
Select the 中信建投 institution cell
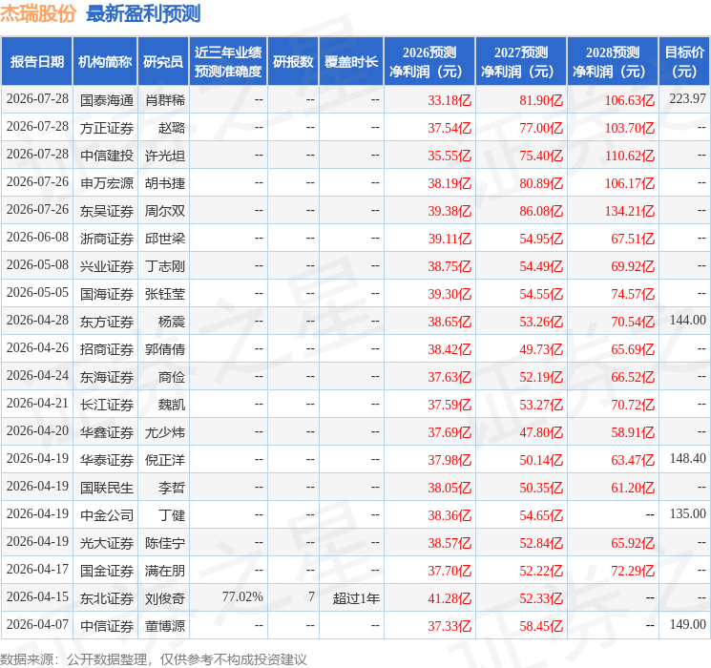pos(107,156)
